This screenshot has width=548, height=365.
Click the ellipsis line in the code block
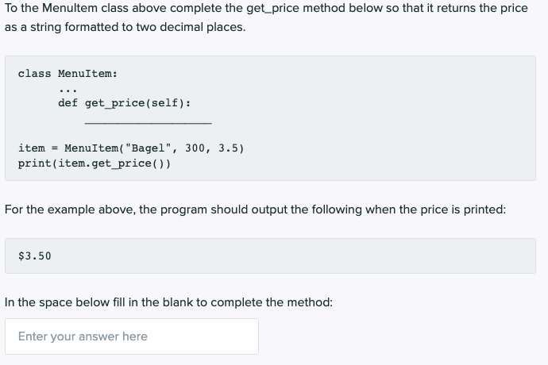[68, 89]
